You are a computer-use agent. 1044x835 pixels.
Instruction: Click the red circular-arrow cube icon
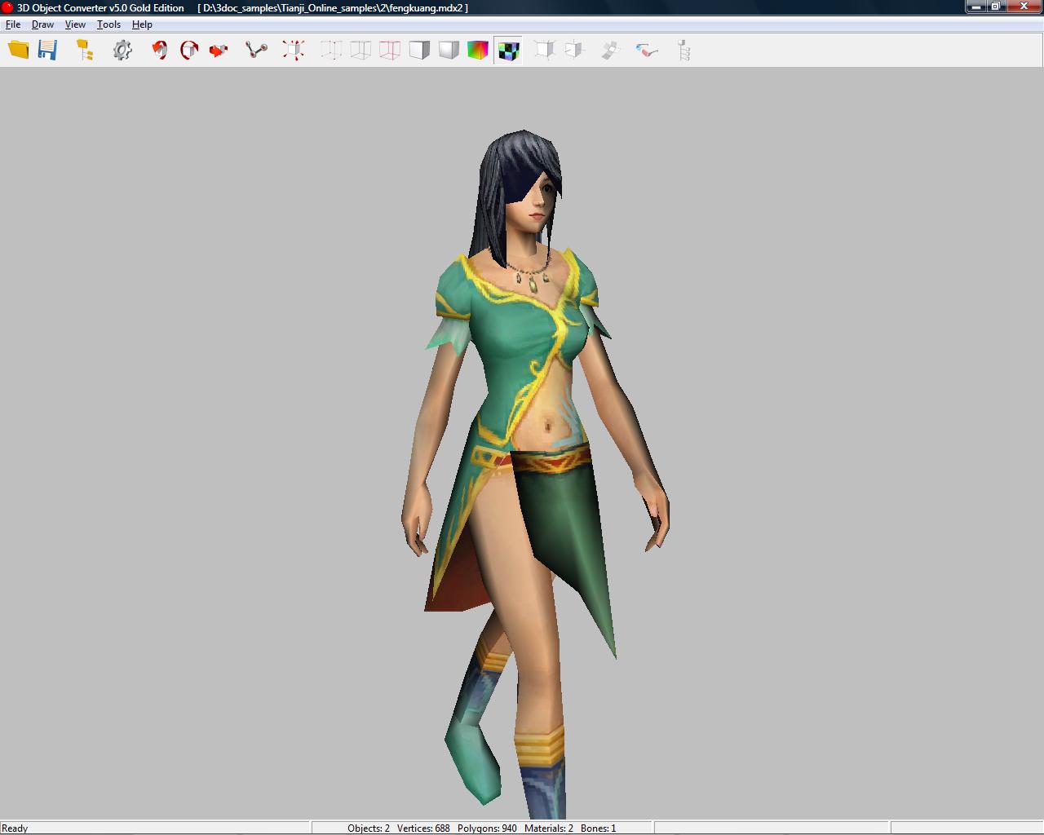(x=189, y=50)
